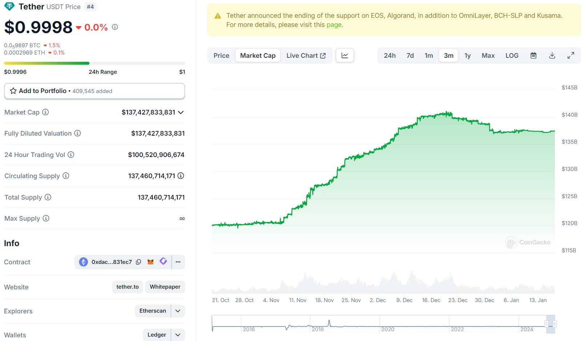Screen dimensions: 585x341
Task: Open the Wallets dropdown next to Ledger
Action: point(178,335)
